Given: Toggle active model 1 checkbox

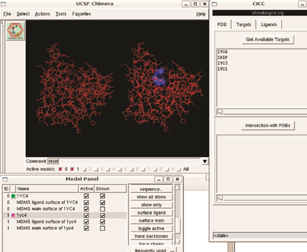Looking at the screenshot, I should click(x=72, y=169).
